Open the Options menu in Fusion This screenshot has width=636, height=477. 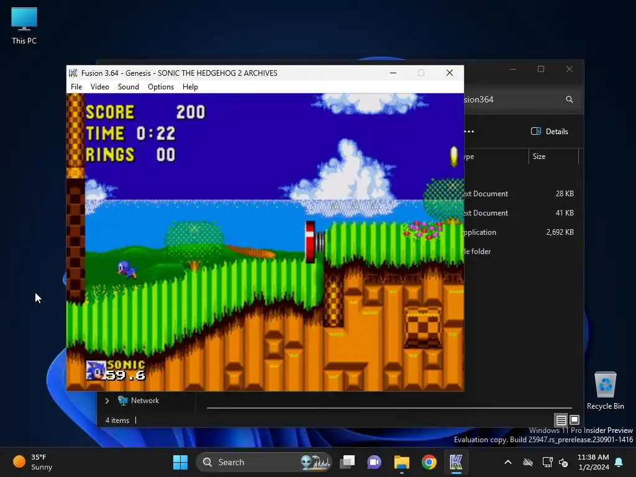coord(161,87)
